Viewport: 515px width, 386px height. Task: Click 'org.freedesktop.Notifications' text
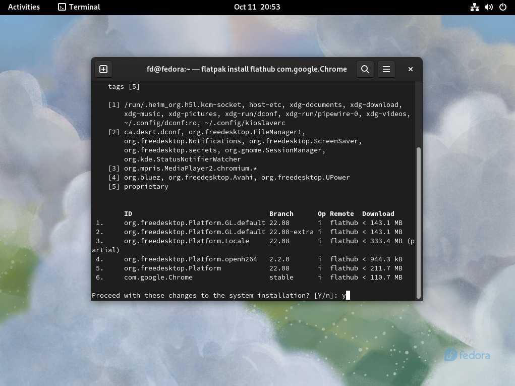tap(182, 141)
